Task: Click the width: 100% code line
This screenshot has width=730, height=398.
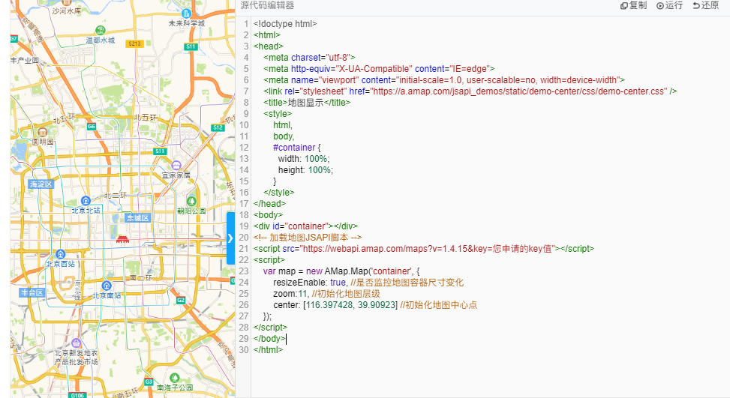Action: [x=304, y=159]
